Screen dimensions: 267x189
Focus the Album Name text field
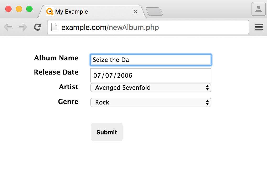pyautogui.click(x=151, y=60)
